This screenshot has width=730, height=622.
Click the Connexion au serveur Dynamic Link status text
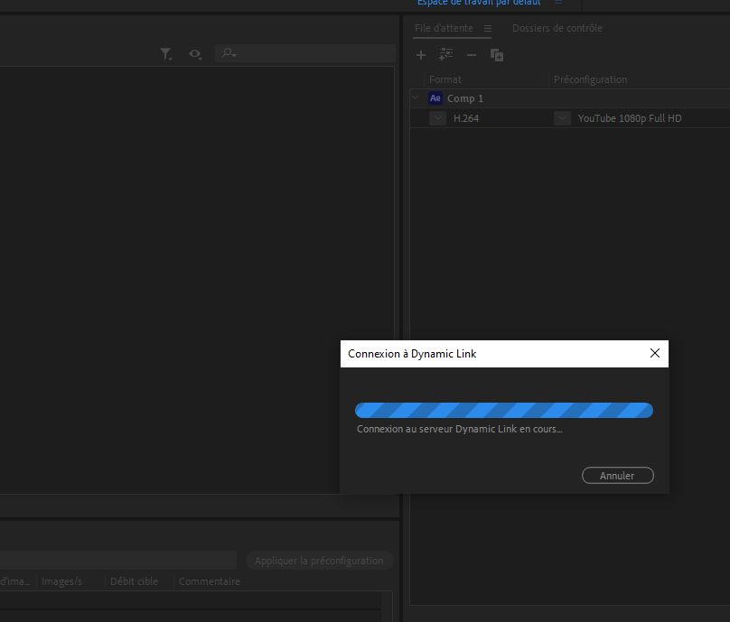point(460,429)
